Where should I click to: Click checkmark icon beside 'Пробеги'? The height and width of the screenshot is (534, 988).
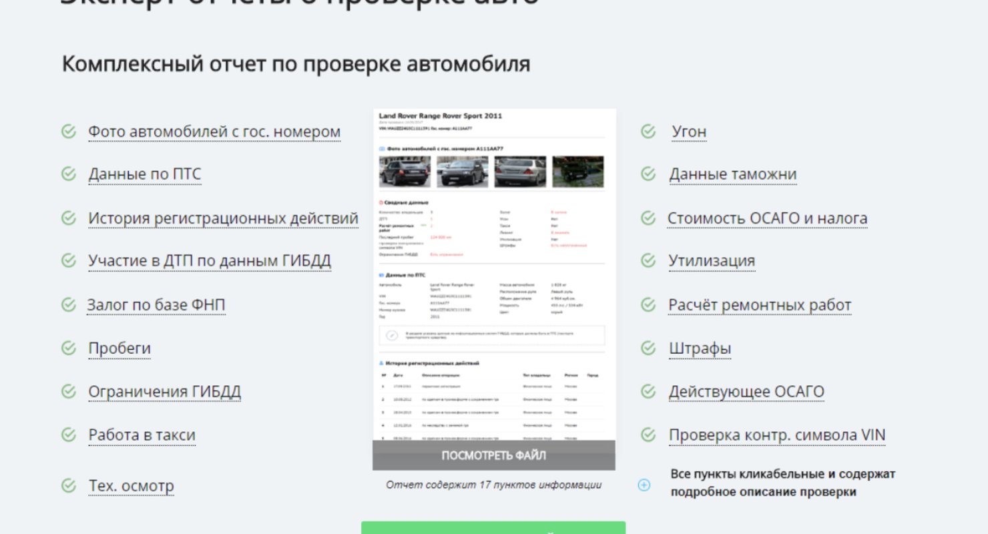point(69,348)
